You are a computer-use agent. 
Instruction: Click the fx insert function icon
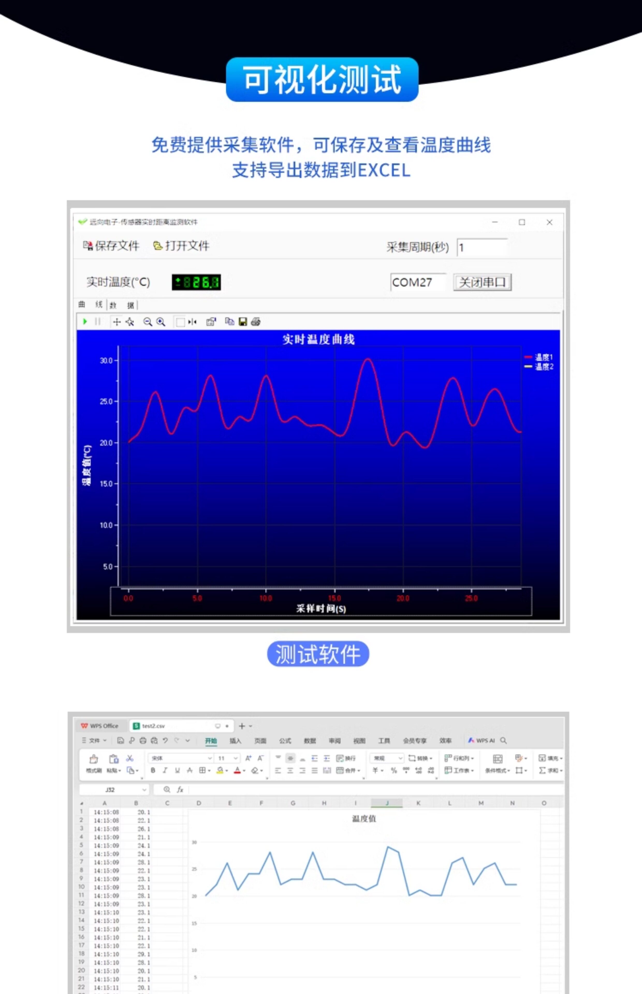tap(180, 790)
